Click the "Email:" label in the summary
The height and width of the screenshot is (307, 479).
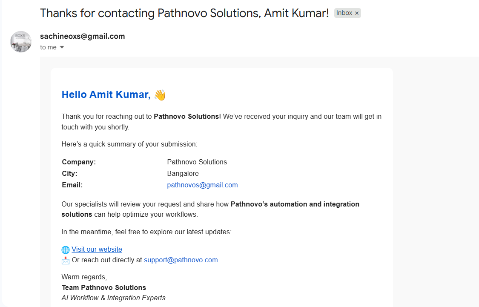pyautogui.click(x=72, y=185)
